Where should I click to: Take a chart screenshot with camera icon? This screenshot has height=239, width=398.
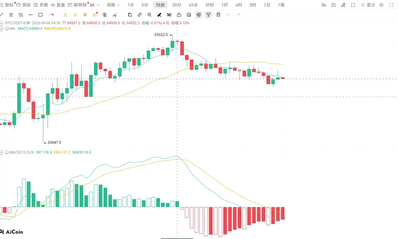334,5
